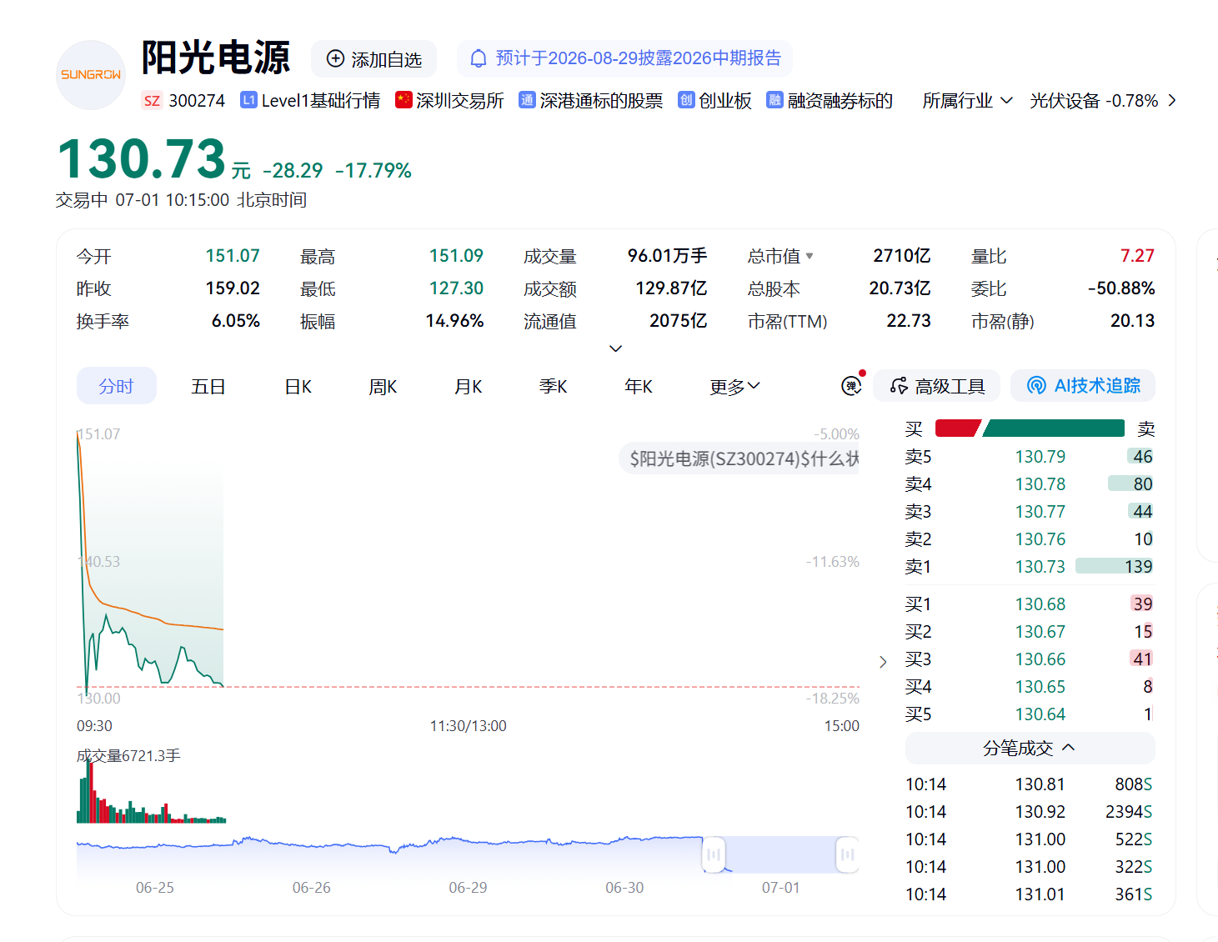This screenshot has width=1218, height=942.
Task: Click the 通 icon beside 深港通标的股票
Action: click(x=527, y=100)
